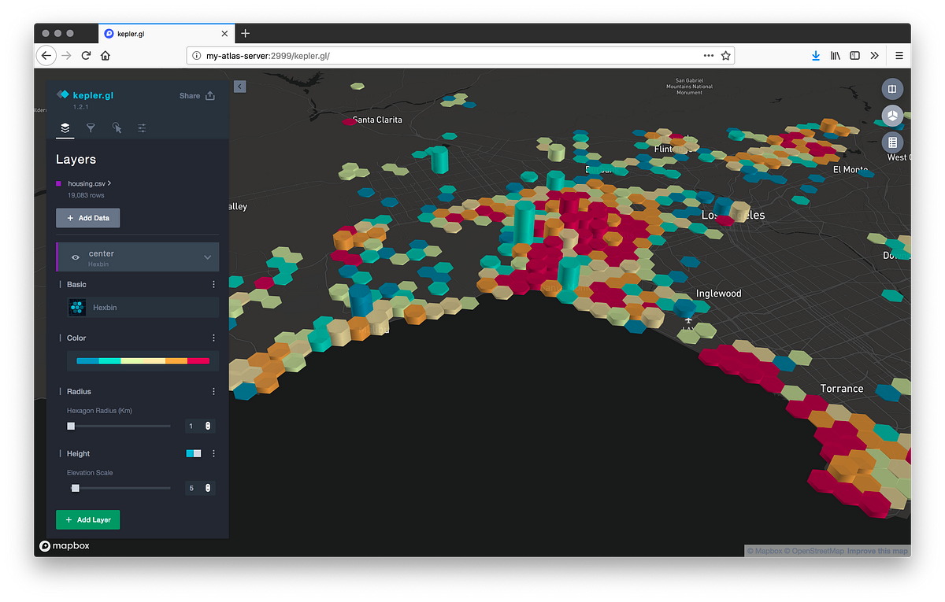Open the Base map settings panel

142,127
